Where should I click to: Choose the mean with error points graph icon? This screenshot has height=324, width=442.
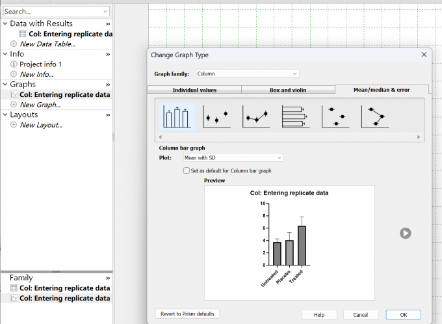coord(216,116)
